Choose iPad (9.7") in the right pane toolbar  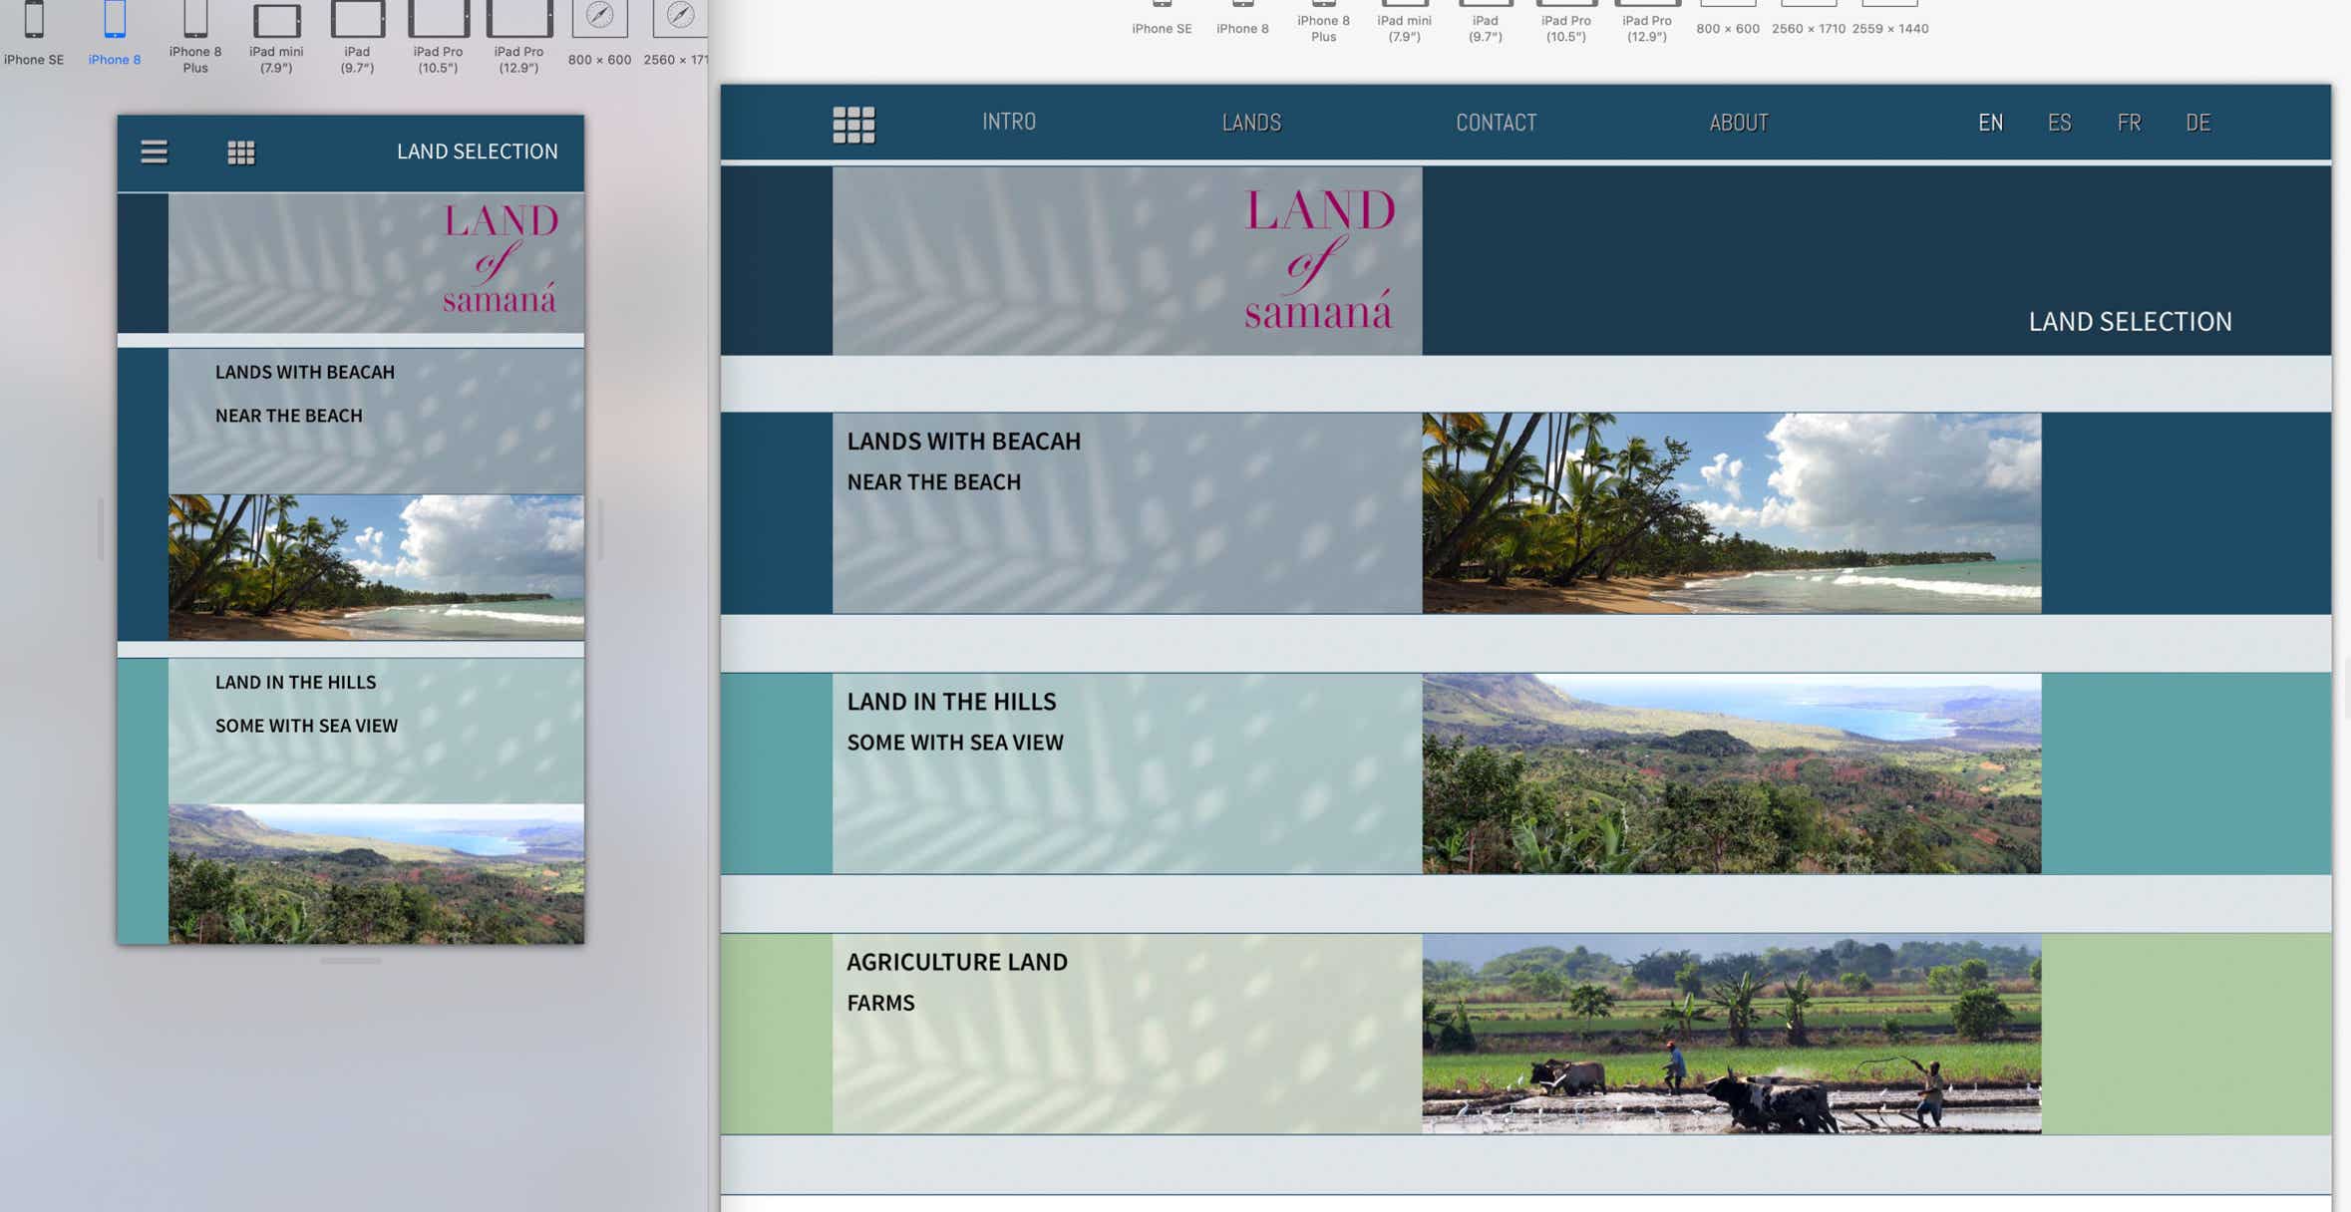click(x=1485, y=22)
